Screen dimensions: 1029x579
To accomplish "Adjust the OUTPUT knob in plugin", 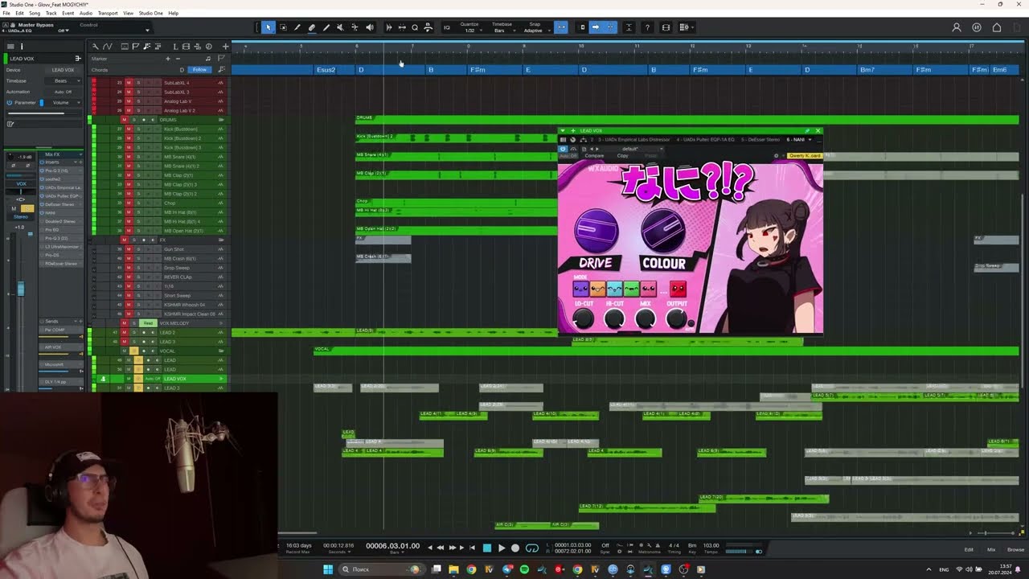I will coord(677,318).
